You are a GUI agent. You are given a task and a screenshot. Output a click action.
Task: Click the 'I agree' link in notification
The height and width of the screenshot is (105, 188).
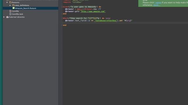click(x=158, y=3)
